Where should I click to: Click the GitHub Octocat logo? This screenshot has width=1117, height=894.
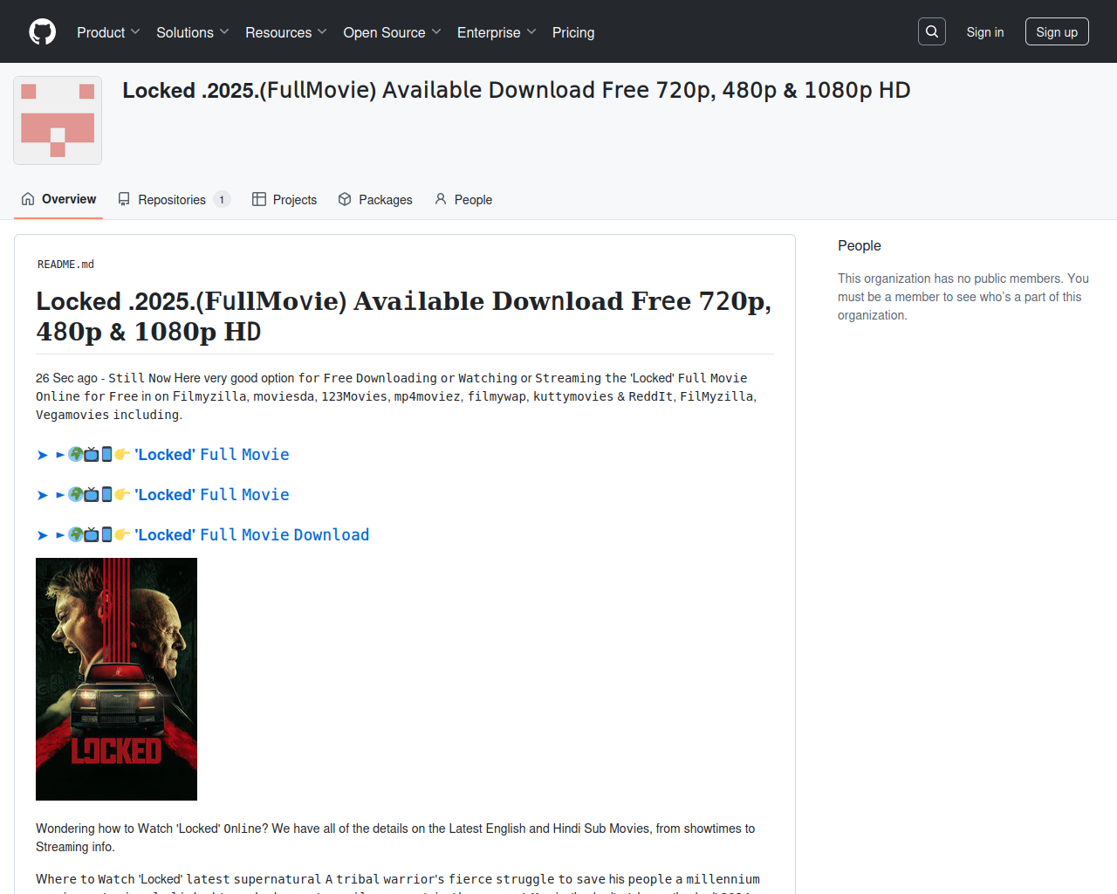(x=42, y=31)
